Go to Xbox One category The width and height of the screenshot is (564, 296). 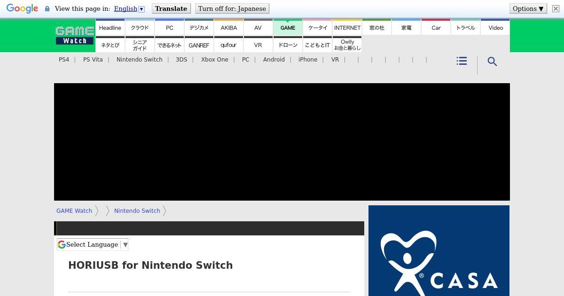pos(215,60)
